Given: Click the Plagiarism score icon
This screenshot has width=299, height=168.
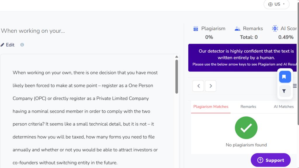Looking at the screenshot, I should [x=196, y=29].
